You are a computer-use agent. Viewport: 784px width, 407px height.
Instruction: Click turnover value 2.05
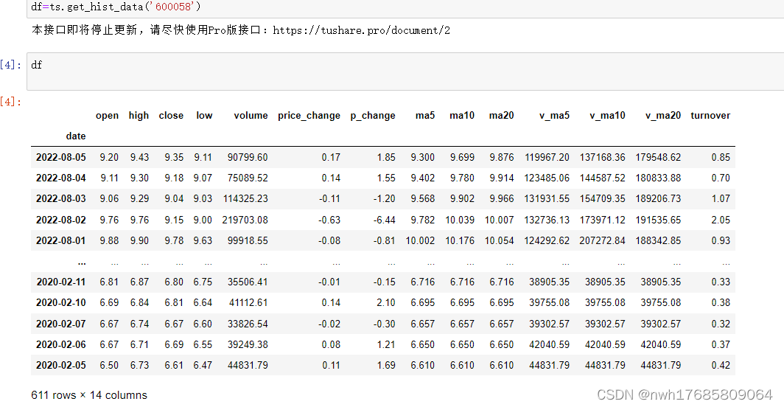pyautogui.click(x=721, y=220)
